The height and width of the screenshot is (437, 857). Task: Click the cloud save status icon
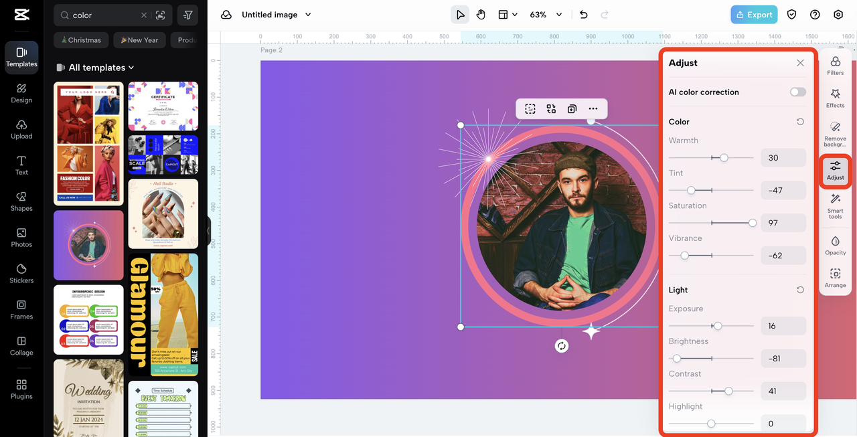[226, 15]
